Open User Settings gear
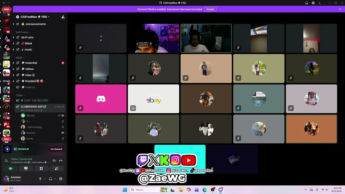This screenshot has height=194, width=345. [x=61, y=179]
